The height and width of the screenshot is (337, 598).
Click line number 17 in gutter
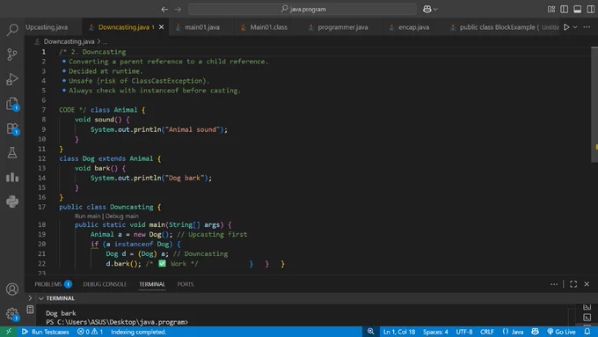[x=42, y=207]
